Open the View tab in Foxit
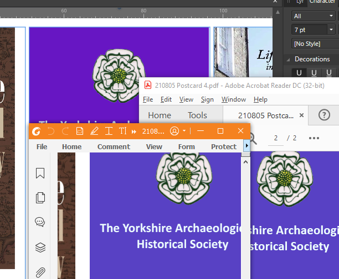The image size is (339, 279). coord(154,146)
